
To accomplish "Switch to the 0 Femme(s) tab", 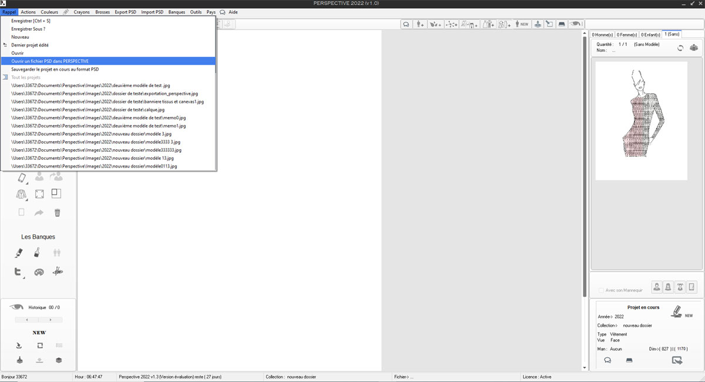I will 627,35.
